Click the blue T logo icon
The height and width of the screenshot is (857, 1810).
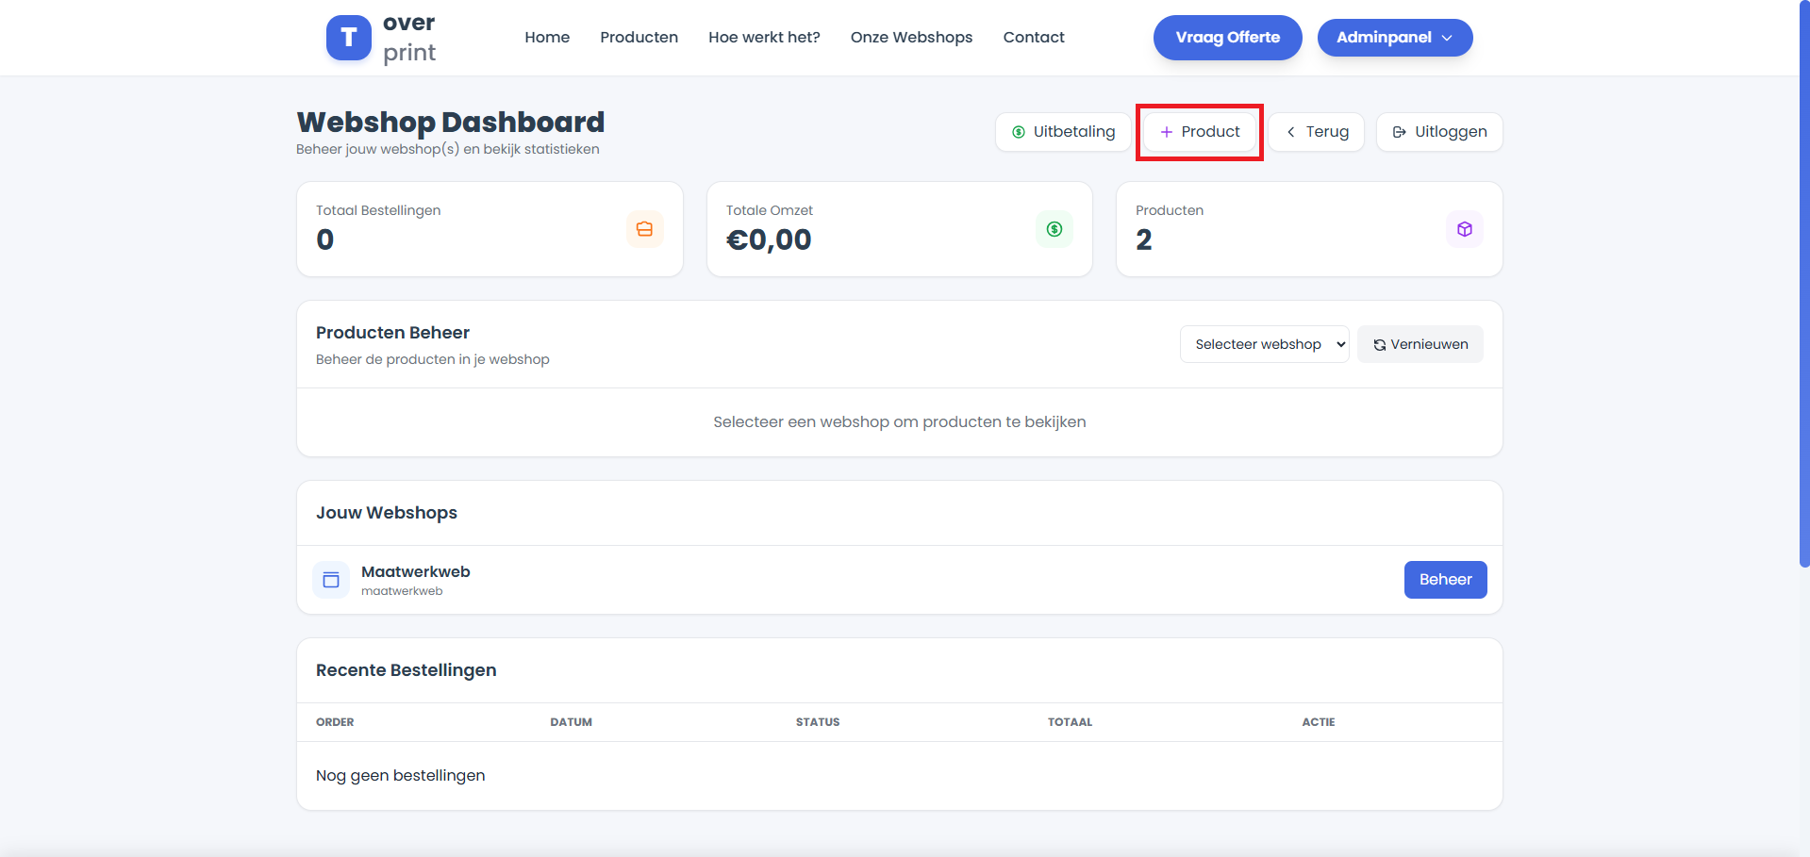pyautogui.click(x=348, y=38)
